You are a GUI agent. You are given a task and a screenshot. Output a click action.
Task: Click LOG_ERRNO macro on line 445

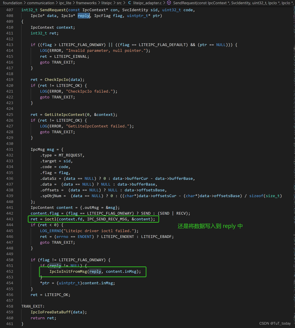(x=51, y=231)
